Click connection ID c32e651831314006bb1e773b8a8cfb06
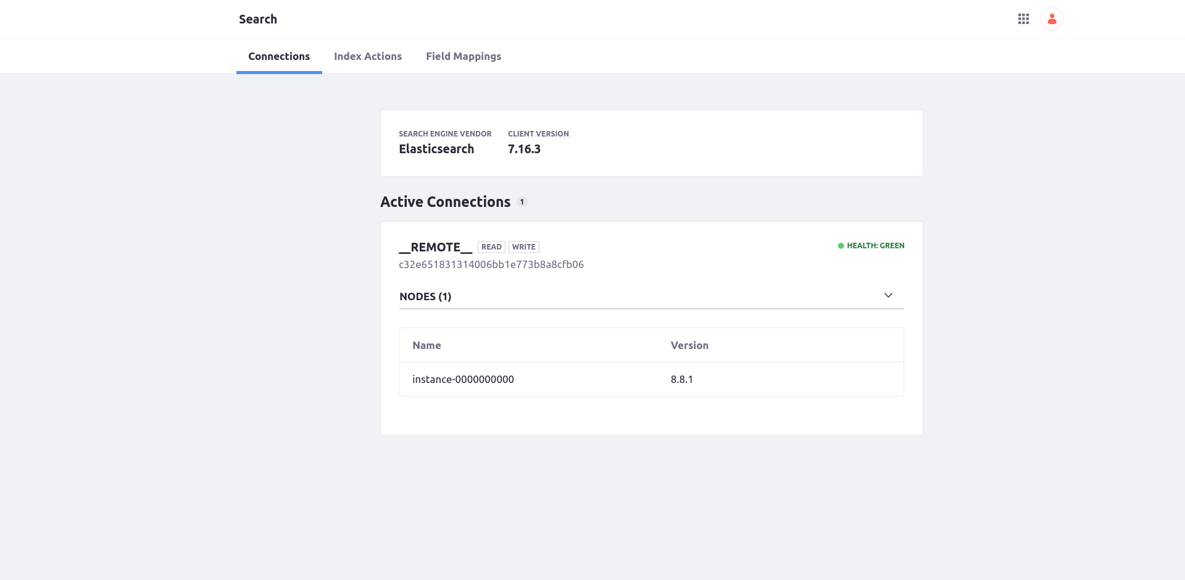 [x=491, y=264]
